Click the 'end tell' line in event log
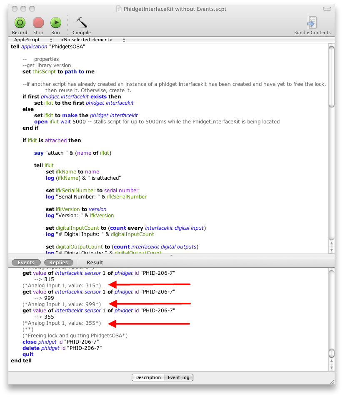This screenshot has height=397, width=343. click(21, 361)
